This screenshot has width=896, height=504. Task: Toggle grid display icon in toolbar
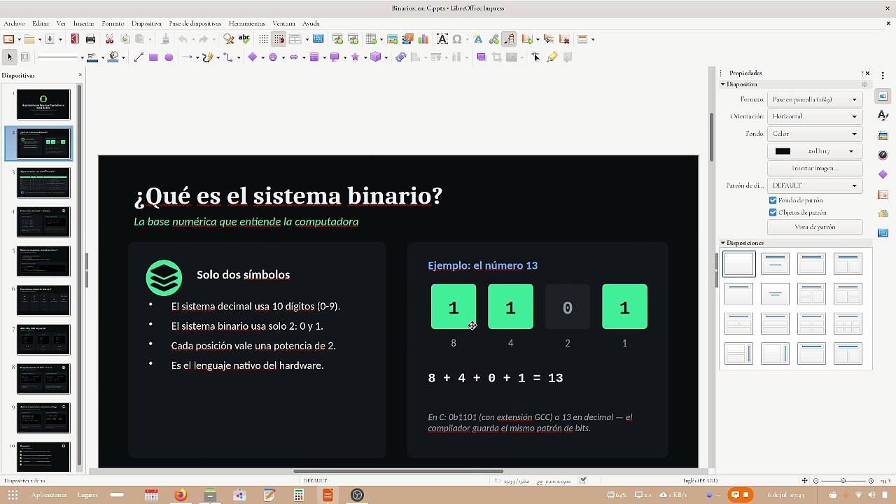click(x=263, y=39)
